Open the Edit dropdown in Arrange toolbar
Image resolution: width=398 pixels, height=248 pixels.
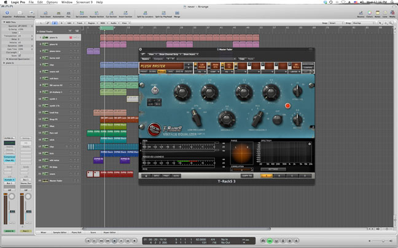(x=70, y=23)
